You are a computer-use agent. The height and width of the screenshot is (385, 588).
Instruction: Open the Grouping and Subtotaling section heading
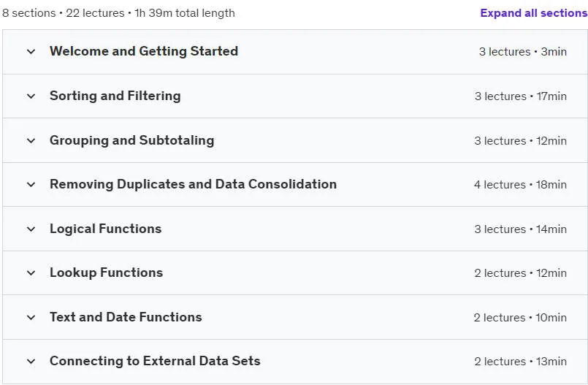(x=132, y=140)
